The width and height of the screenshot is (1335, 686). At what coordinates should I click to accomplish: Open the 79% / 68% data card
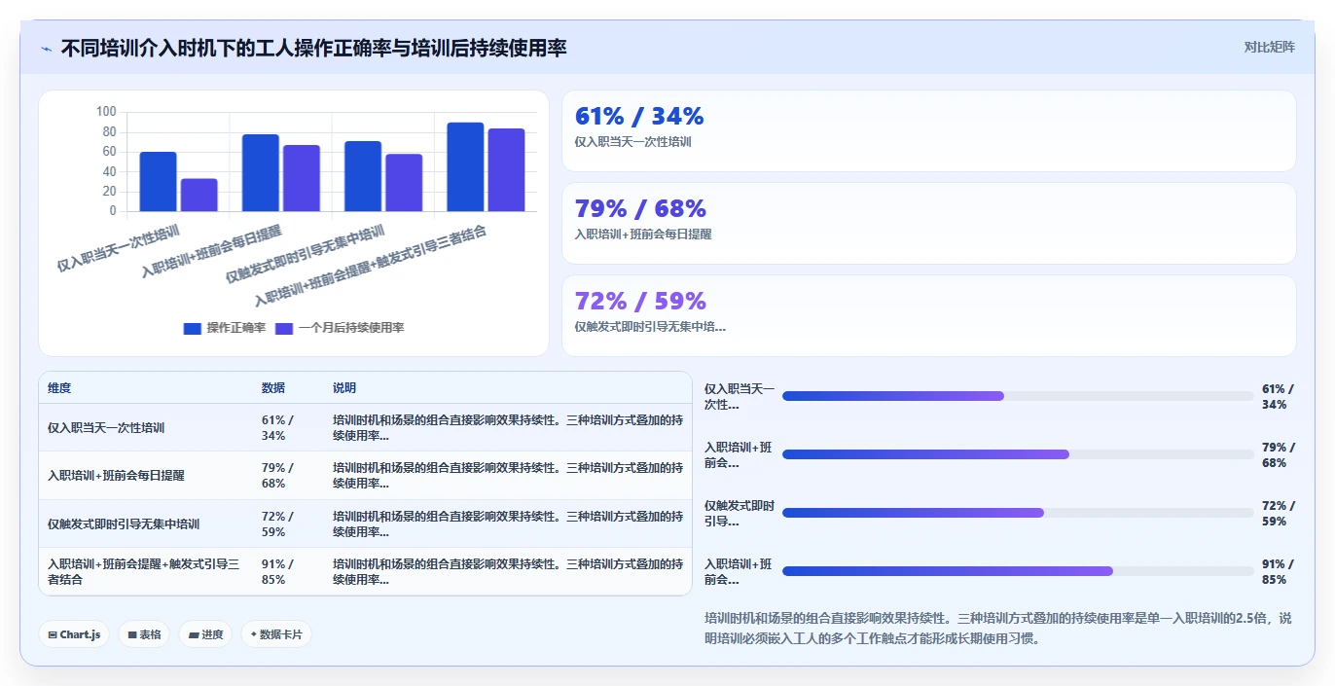coord(929,223)
